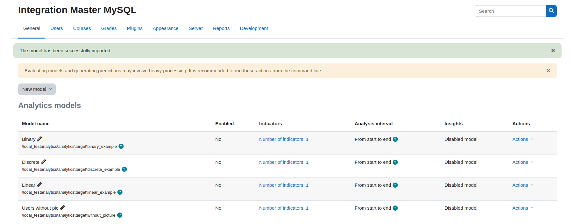Open indicators link for Linear model
The image size is (574, 224).
click(x=284, y=185)
